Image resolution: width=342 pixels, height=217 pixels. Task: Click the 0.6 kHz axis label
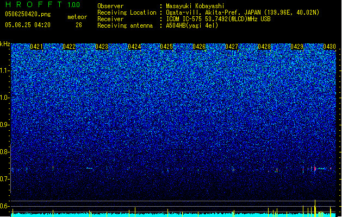[x=5, y=206]
